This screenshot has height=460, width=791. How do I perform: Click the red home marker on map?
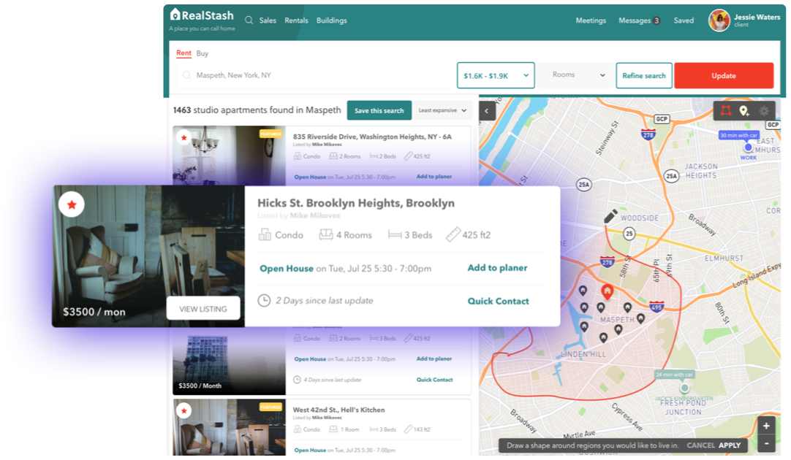(x=607, y=291)
